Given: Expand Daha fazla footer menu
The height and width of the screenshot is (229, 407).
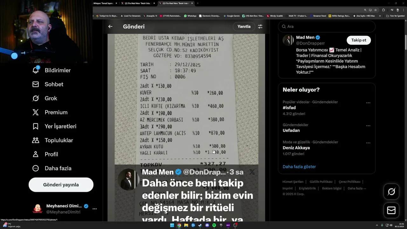Looking at the screenshot, I should [357, 188].
